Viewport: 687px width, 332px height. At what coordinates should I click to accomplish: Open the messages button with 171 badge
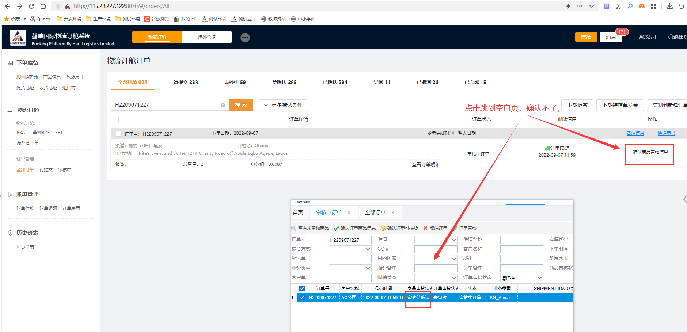pos(611,37)
